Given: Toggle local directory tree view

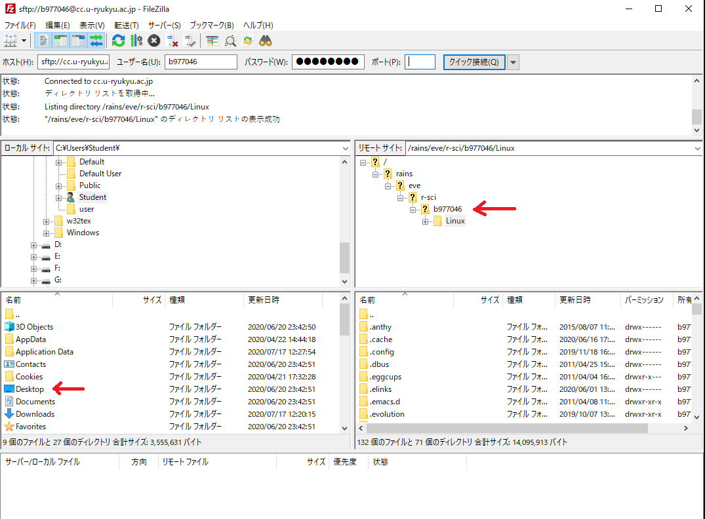Looking at the screenshot, I should pyautogui.click(x=61, y=41).
